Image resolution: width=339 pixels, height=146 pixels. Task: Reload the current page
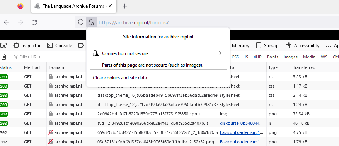click(34, 22)
